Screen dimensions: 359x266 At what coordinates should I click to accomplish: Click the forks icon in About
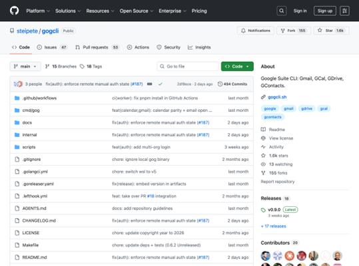(x=263, y=173)
